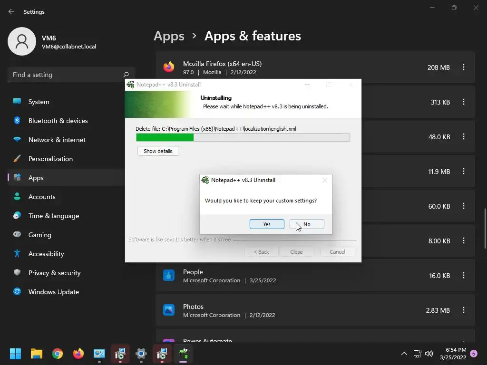This screenshot has width=487, height=365.
Task: Click the Settings back arrow
Action: point(11,11)
